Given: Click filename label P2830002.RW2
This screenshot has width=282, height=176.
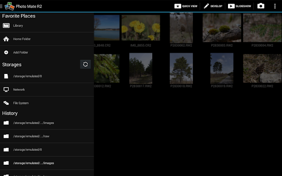Looking at the screenshot, I should coord(181,45).
